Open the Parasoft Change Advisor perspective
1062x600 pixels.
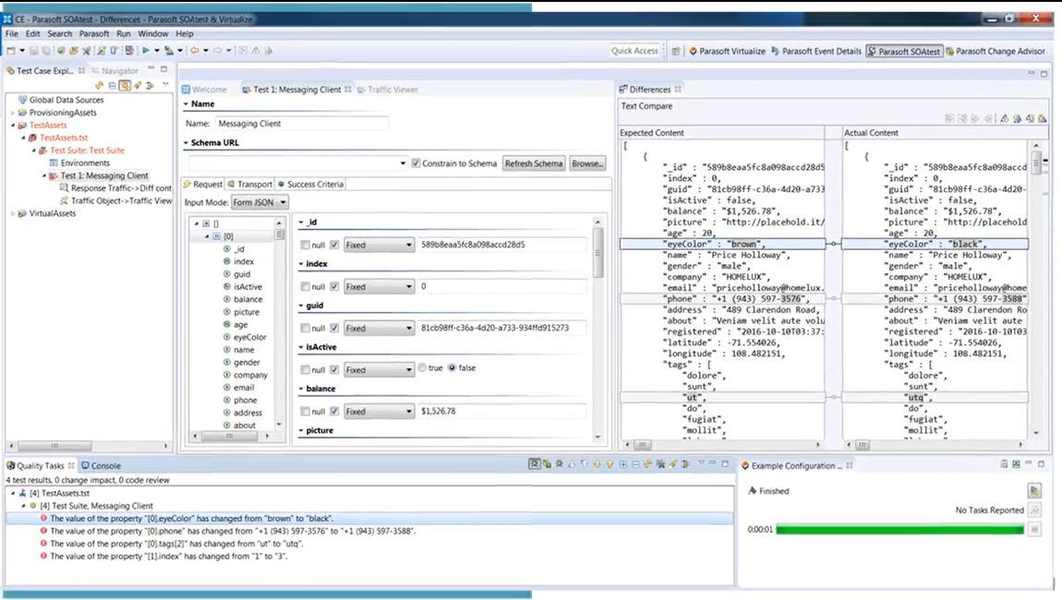996,51
